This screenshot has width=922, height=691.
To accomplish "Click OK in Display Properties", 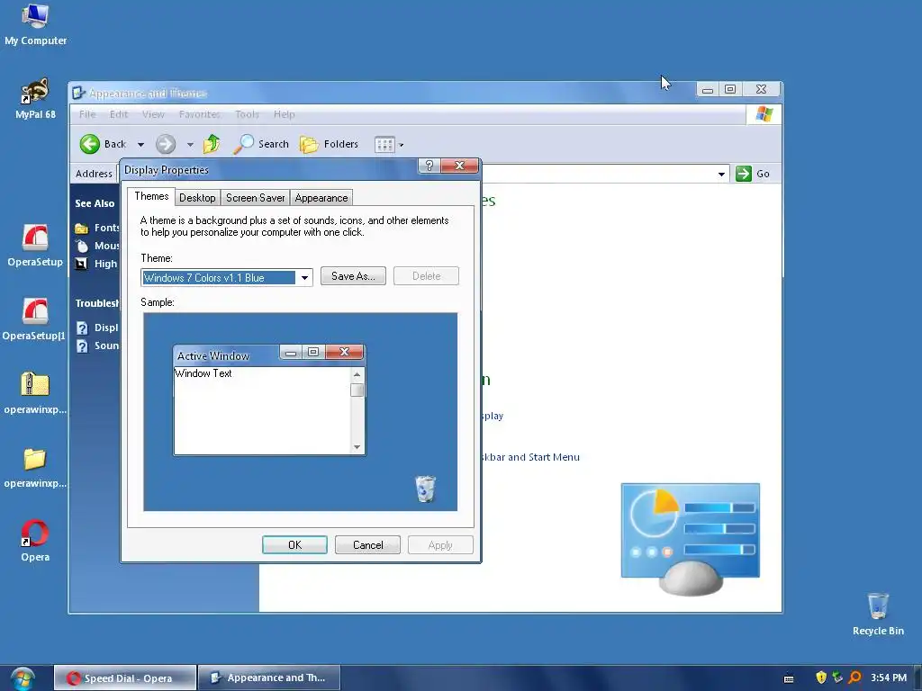I will [294, 544].
